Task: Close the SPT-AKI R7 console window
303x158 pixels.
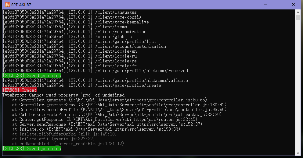Action: pos(293,5)
